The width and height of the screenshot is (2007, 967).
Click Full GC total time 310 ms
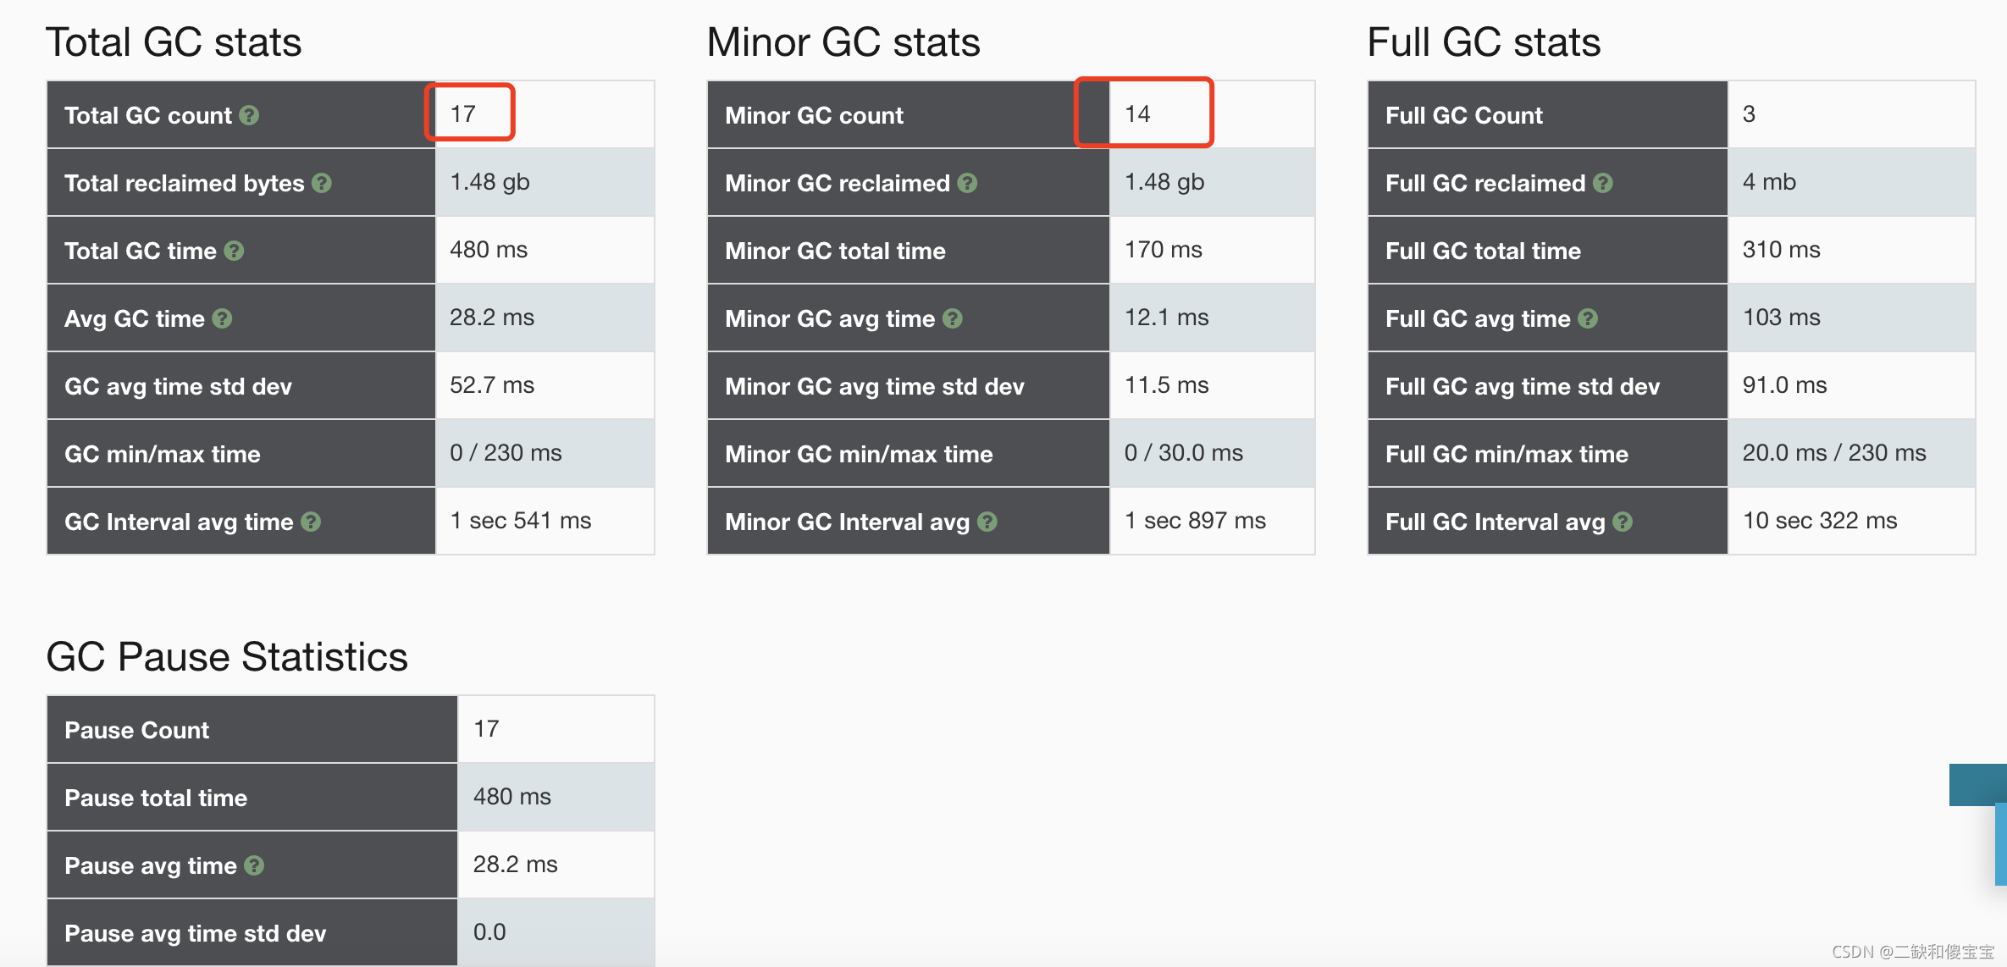point(1782,250)
